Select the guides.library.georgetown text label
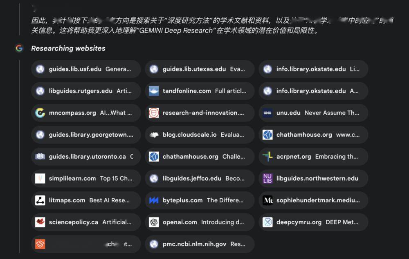The width and height of the screenshot is (409, 259). tap(91, 135)
